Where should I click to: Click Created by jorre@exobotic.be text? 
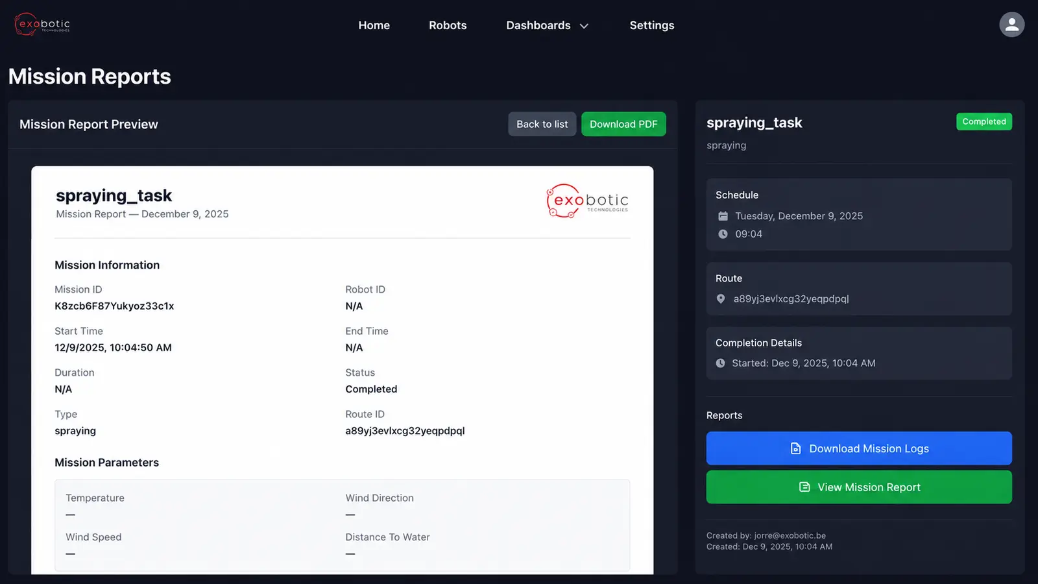(x=766, y=536)
